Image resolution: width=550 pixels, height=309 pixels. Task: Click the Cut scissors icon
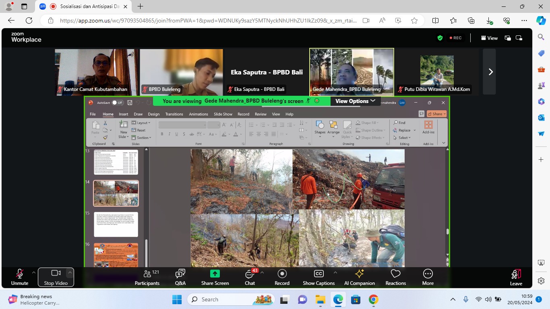tap(105, 123)
